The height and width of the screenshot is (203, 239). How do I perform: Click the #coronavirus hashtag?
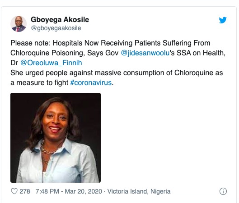(91, 83)
